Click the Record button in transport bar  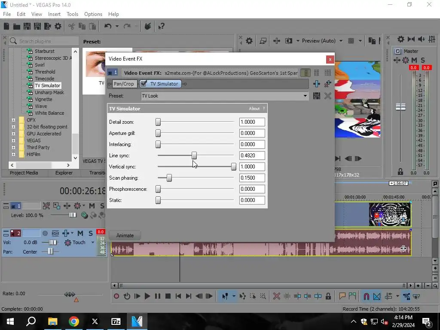116,296
